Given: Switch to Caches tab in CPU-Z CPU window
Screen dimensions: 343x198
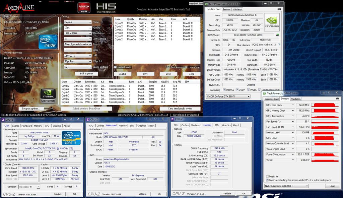Looking at the screenshot, I should coord(15,126).
